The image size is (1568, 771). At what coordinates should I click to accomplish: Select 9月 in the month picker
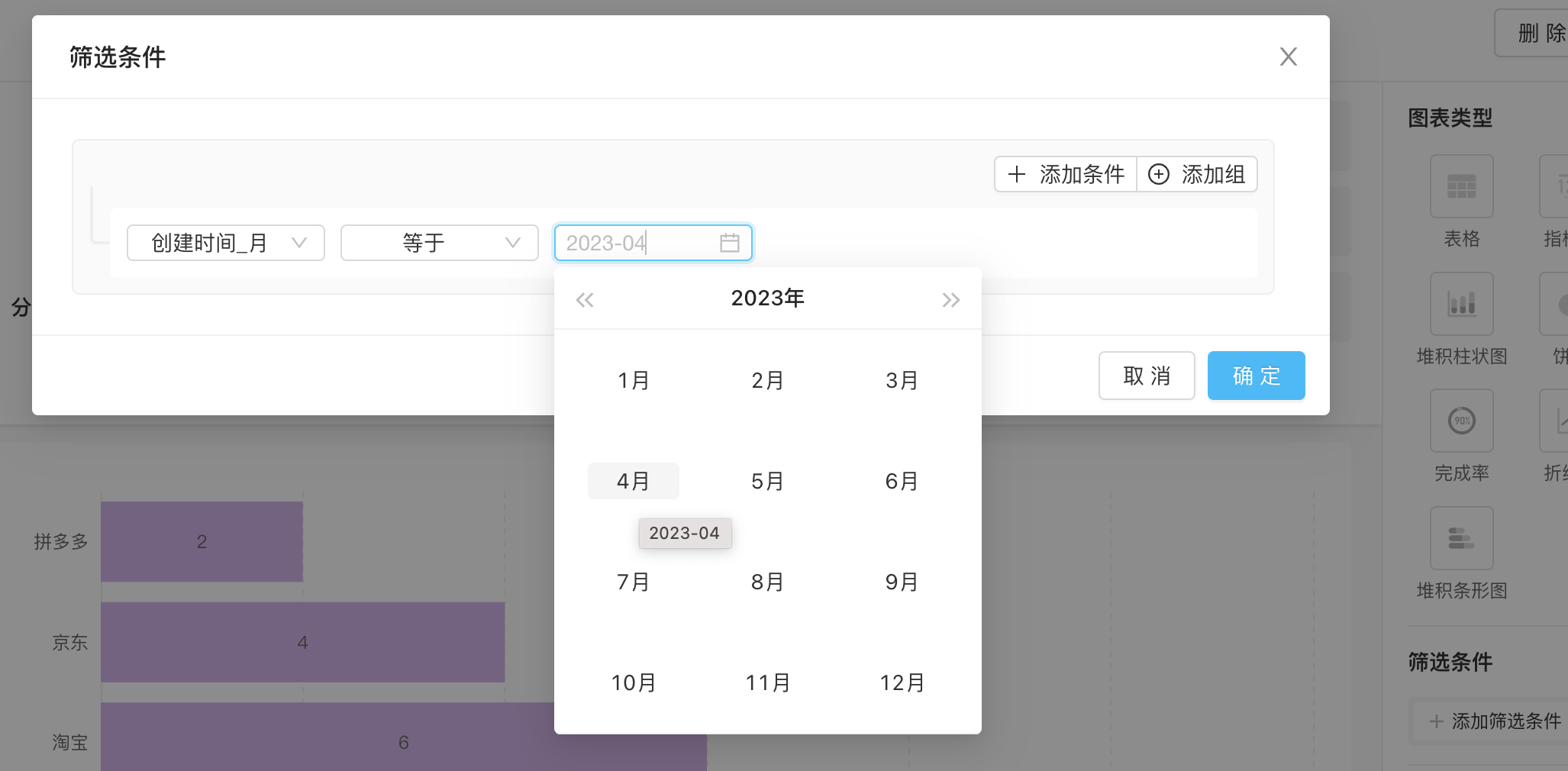902,582
